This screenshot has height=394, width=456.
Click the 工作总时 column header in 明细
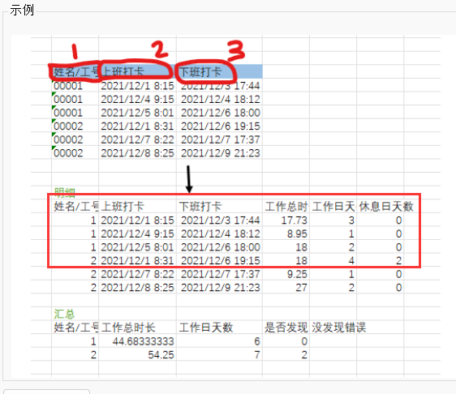click(286, 207)
